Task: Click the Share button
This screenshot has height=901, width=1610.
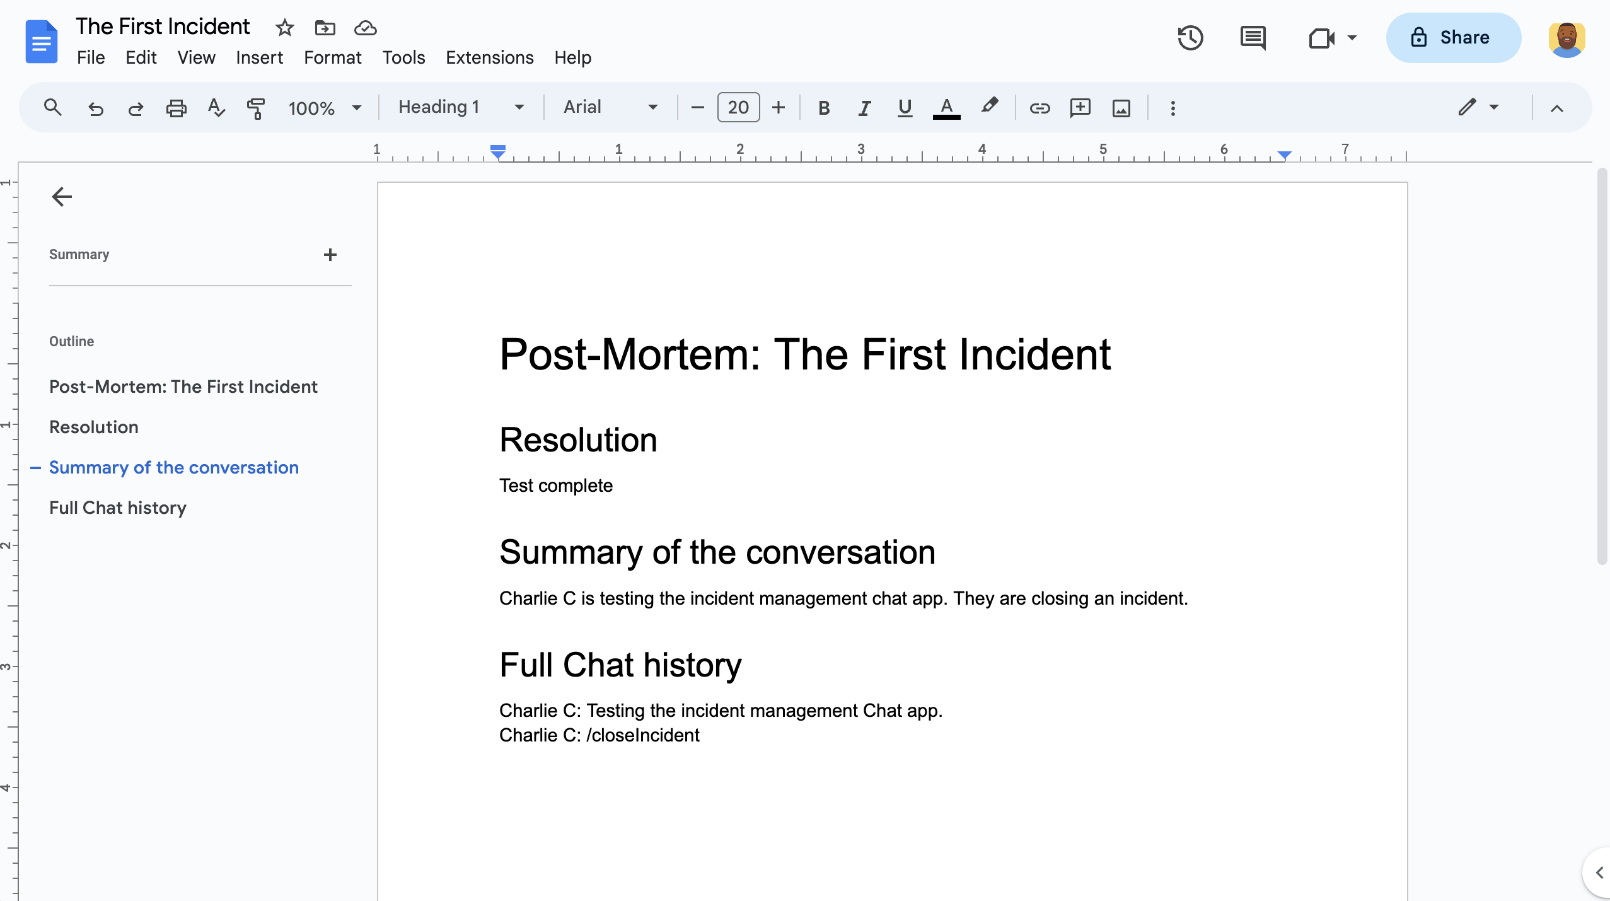Action: coord(1451,38)
